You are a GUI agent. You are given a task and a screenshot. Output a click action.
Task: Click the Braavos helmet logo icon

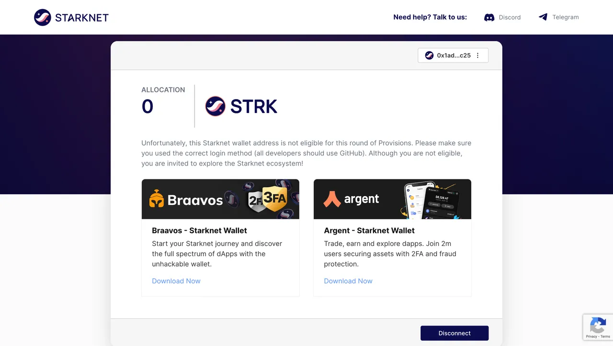click(x=157, y=199)
